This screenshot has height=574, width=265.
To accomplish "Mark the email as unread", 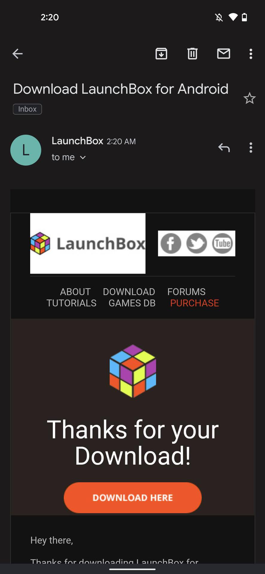I will pos(223,54).
